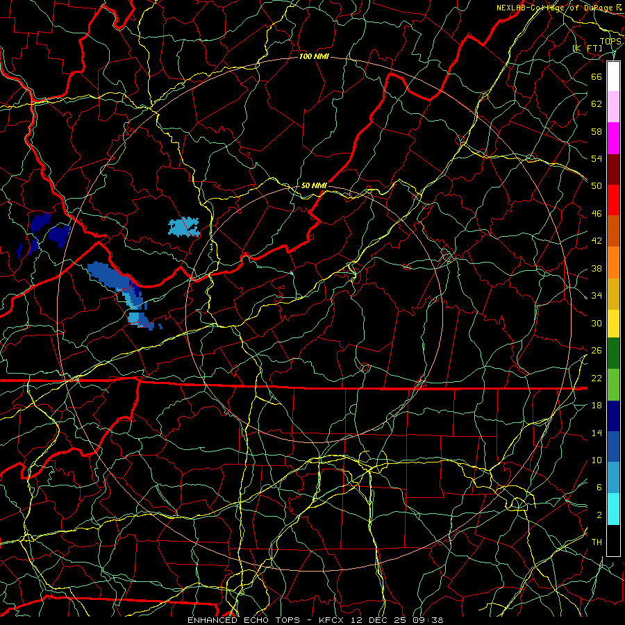The height and width of the screenshot is (625, 625).
Task: Click the "62" legend value
Action: [x=597, y=104]
